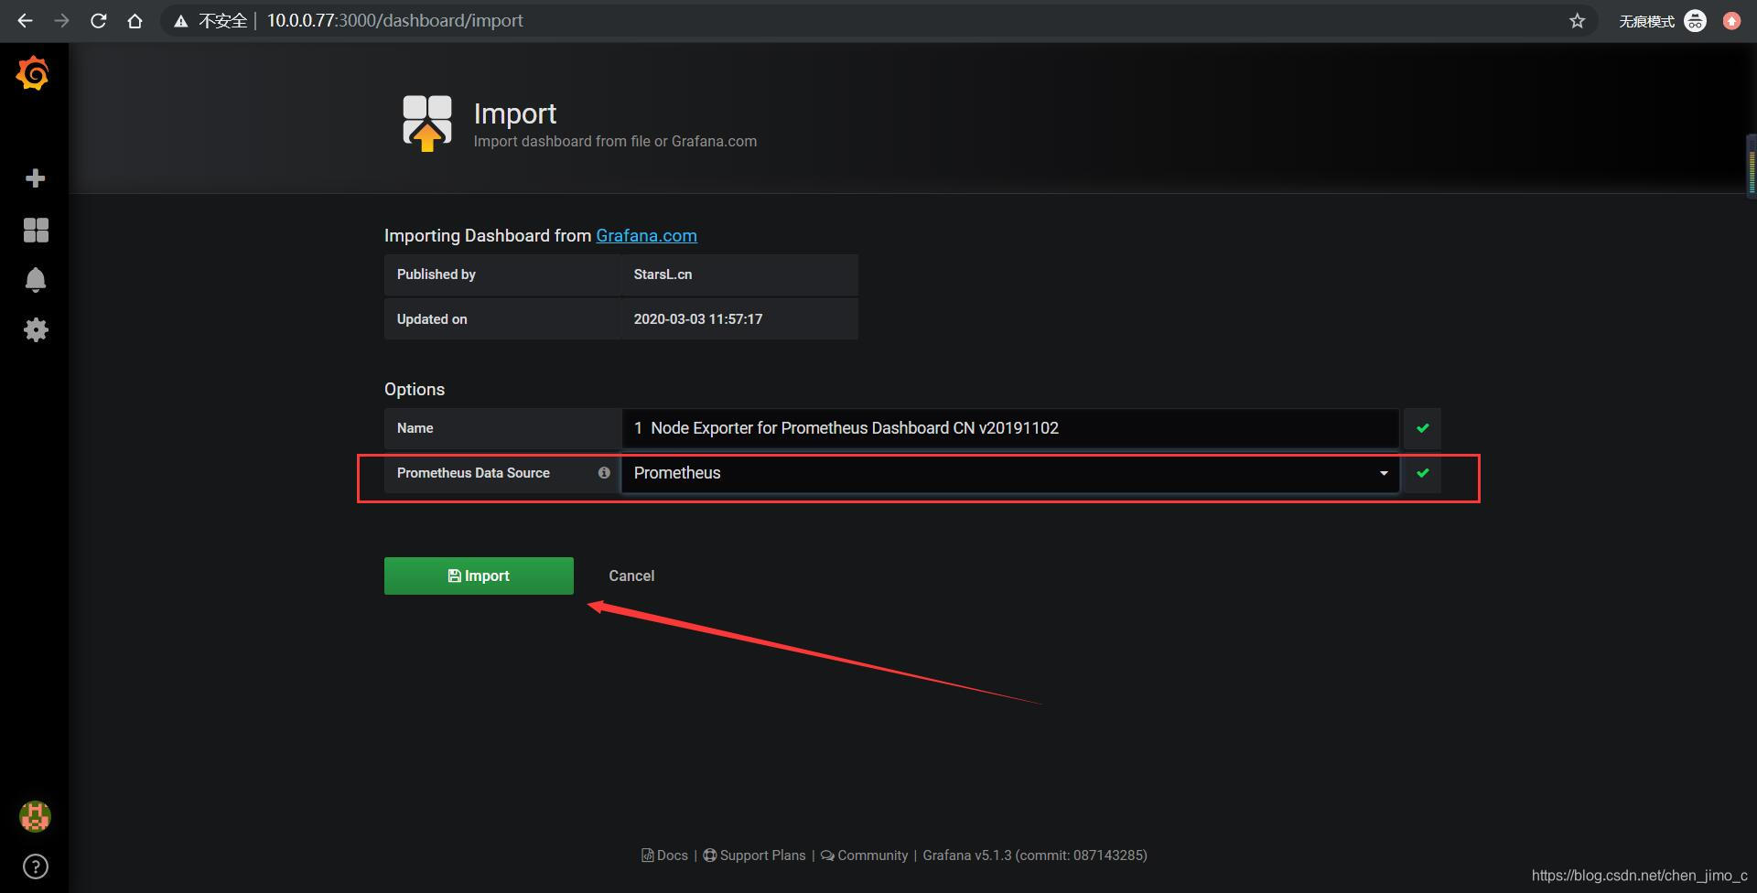Open the incognito mode indicator icon

click(x=1695, y=20)
